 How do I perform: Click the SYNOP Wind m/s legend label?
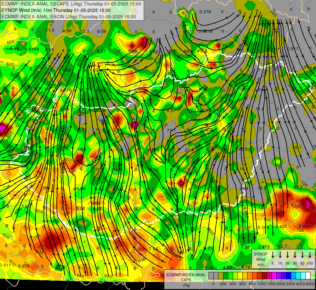pos(260,259)
